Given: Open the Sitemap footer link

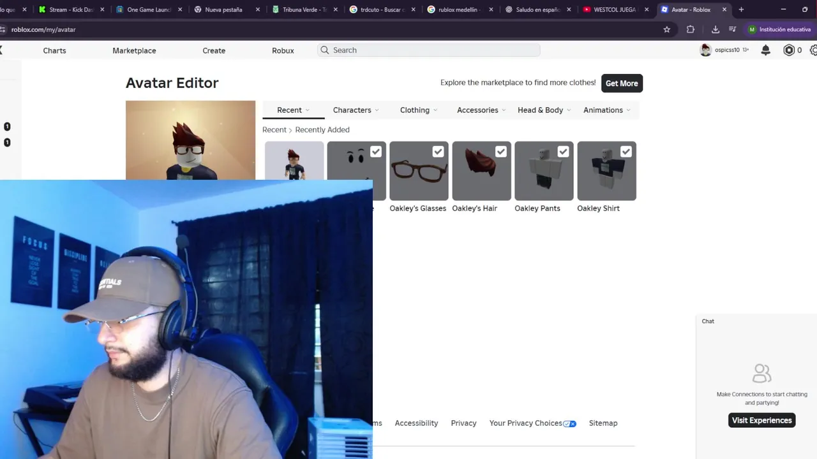Looking at the screenshot, I should pyautogui.click(x=603, y=423).
